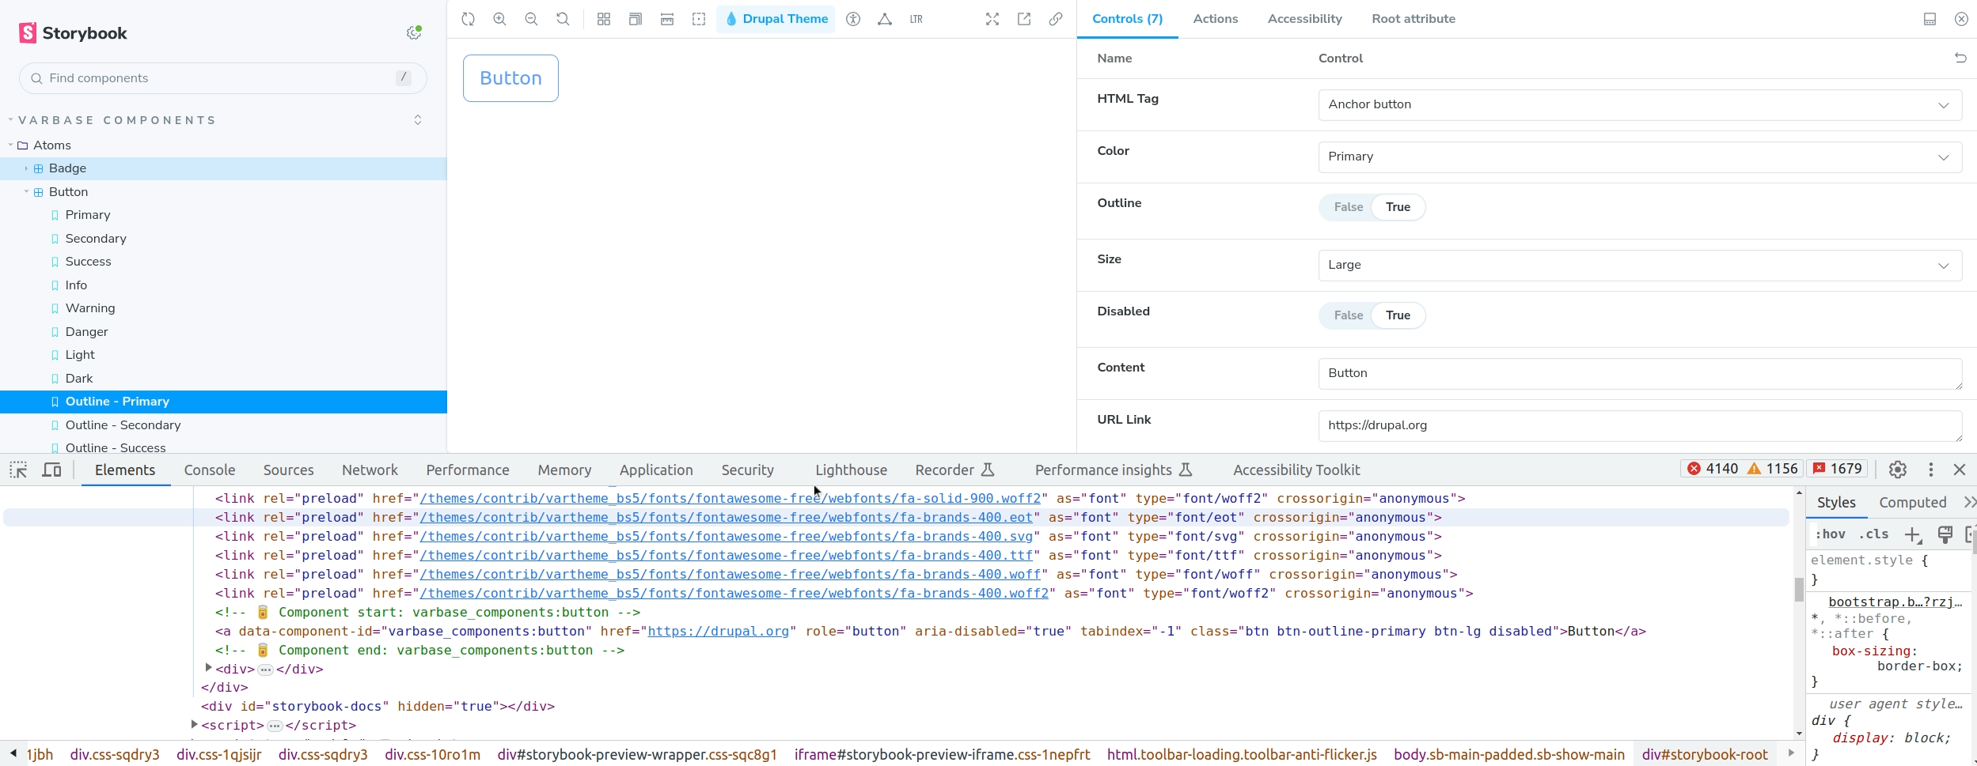Click the remount component icon
This screenshot has width=1977, height=766.
468,19
